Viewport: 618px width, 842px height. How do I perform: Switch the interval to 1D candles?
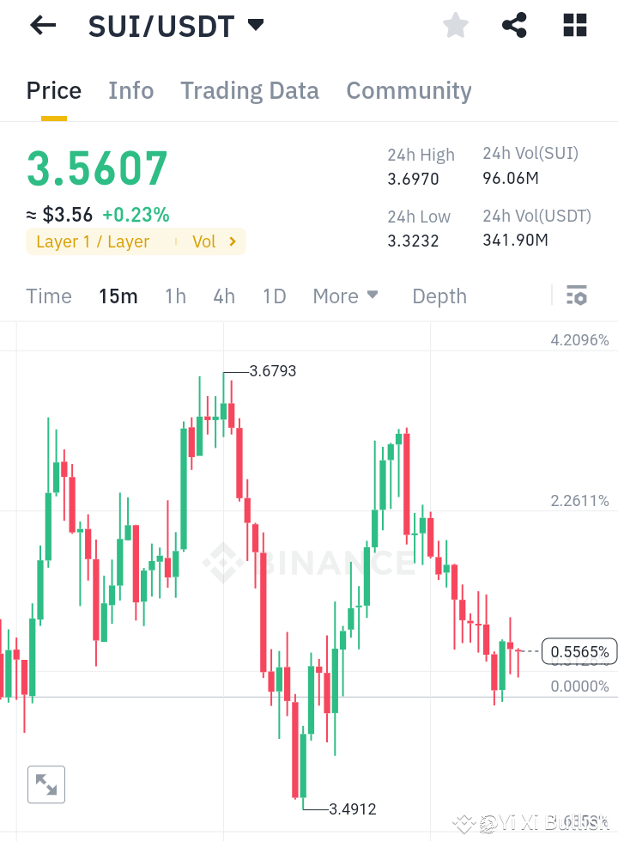click(274, 296)
